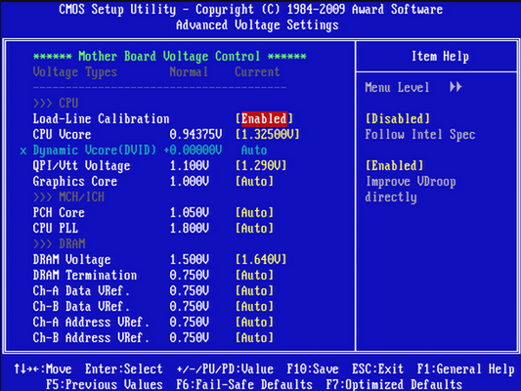Click the F10:Save hint in footer
This screenshot has width=521, height=391.
pyautogui.click(x=313, y=369)
